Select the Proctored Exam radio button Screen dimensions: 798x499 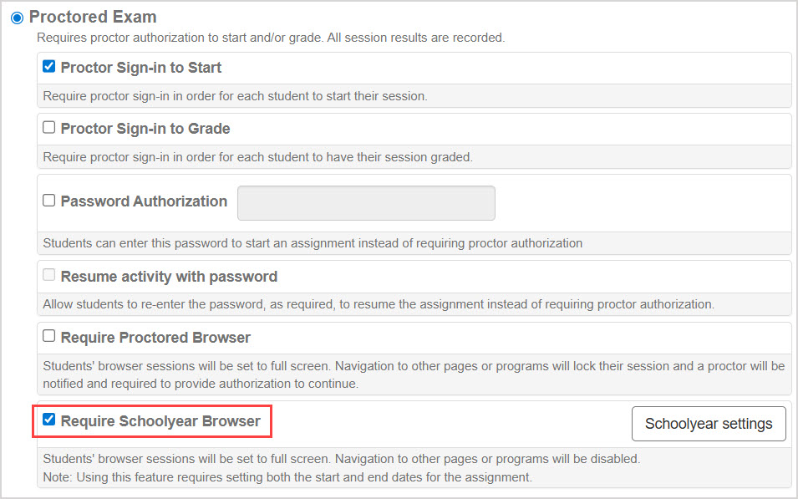tap(18, 17)
